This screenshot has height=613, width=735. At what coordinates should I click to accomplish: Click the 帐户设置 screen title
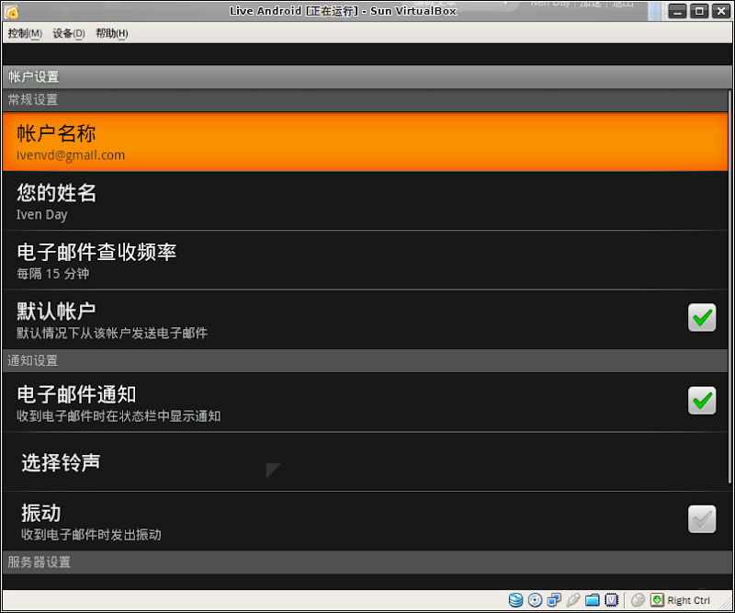[x=34, y=76]
